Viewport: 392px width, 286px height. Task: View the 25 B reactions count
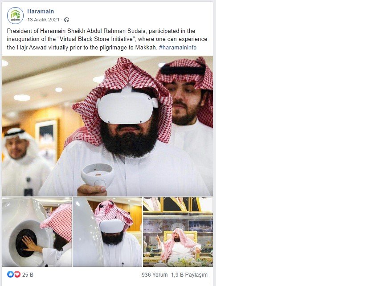[28, 274]
